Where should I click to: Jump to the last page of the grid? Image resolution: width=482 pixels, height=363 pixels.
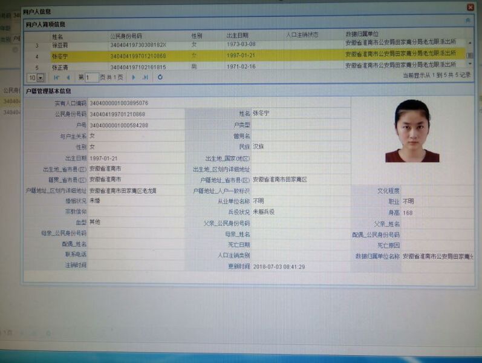[x=145, y=77]
